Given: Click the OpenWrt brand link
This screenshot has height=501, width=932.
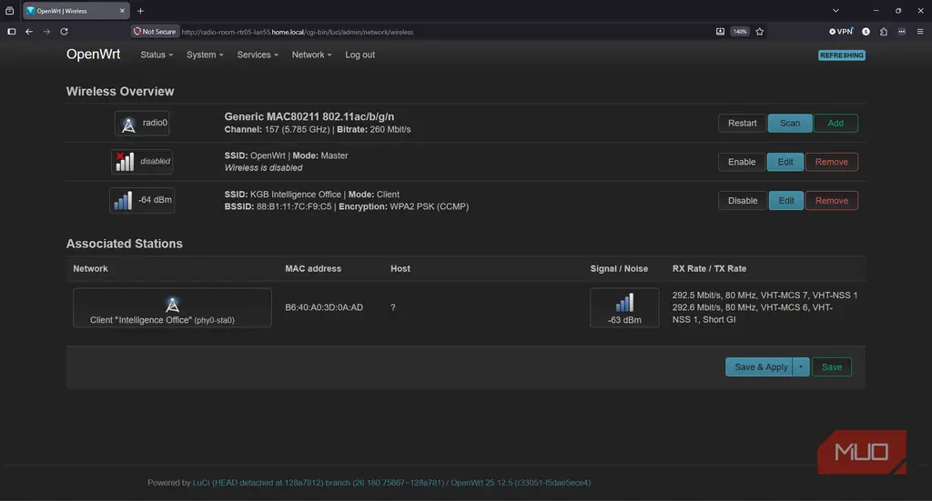Looking at the screenshot, I should 94,54.
